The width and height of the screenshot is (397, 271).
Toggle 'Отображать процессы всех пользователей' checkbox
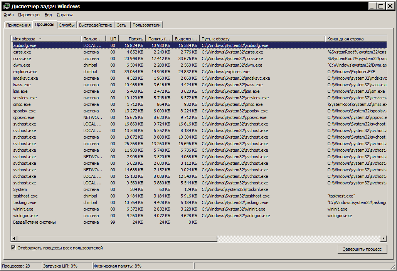coord(13,248)
